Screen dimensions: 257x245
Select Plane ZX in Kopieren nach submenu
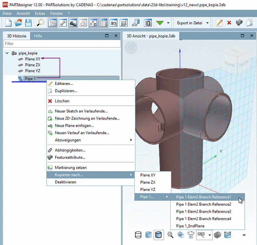pyautogui.click(x=153, y=182)
